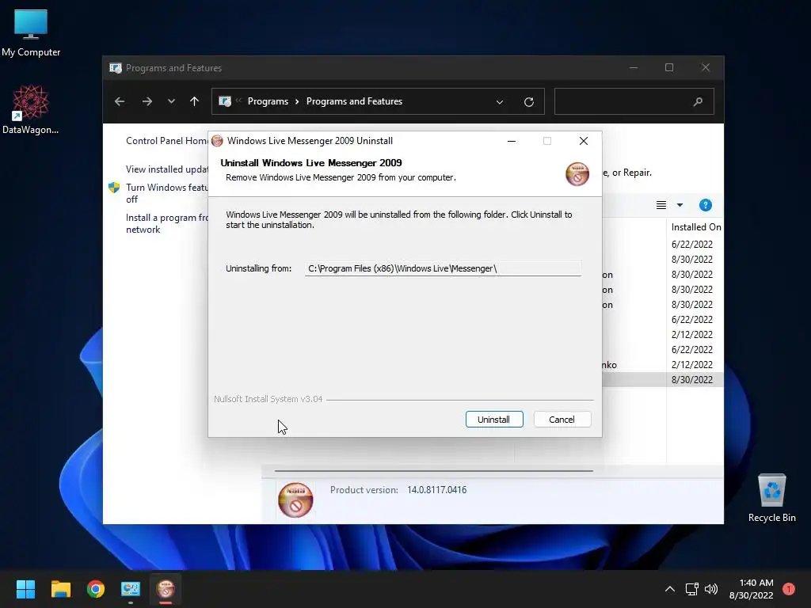This screenshot has width=811, height=608.
Task: Launch Google Chrome from the taskbar
Action: [x=96, y=589]
